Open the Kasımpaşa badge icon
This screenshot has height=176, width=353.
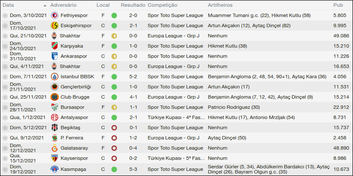tap(54, 169)
